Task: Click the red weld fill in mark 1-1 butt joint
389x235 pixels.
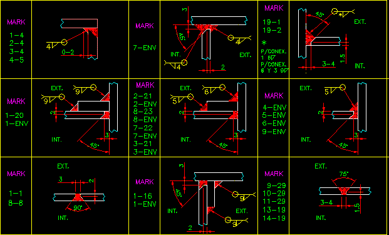Action: 78,197
